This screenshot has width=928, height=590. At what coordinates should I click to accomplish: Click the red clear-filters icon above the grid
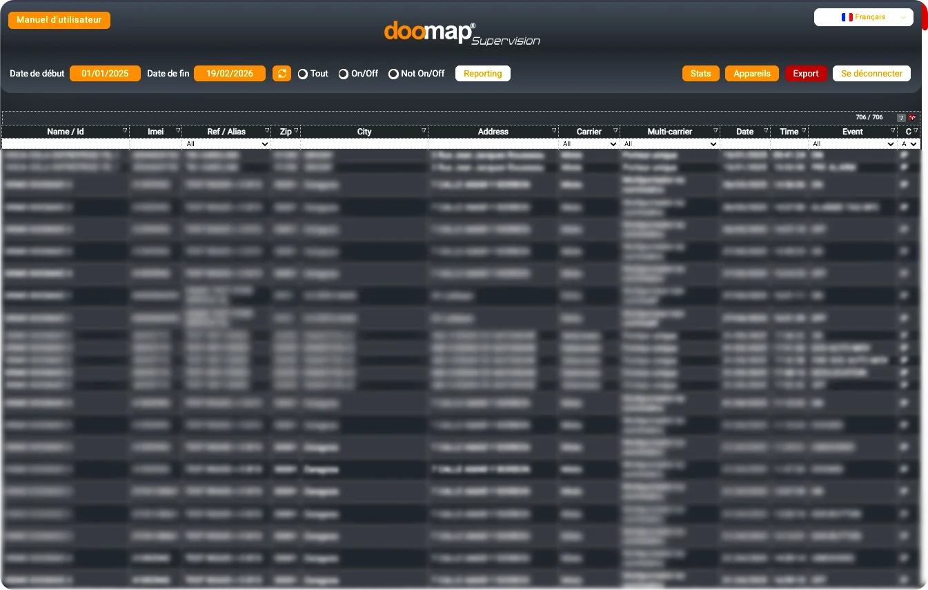tap(913, 118)
